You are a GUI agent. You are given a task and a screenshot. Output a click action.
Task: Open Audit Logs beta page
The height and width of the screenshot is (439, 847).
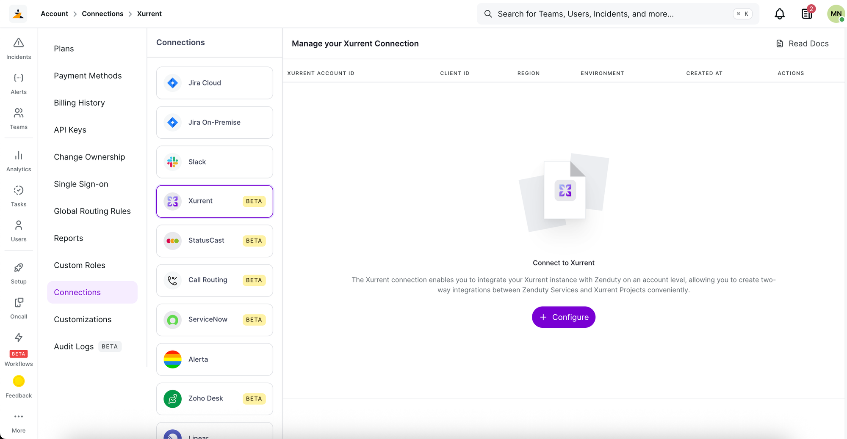(87, 346)
